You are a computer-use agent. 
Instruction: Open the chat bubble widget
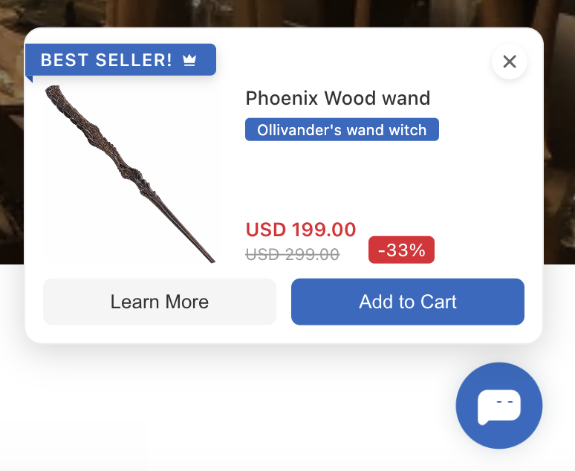click(498, 406)
